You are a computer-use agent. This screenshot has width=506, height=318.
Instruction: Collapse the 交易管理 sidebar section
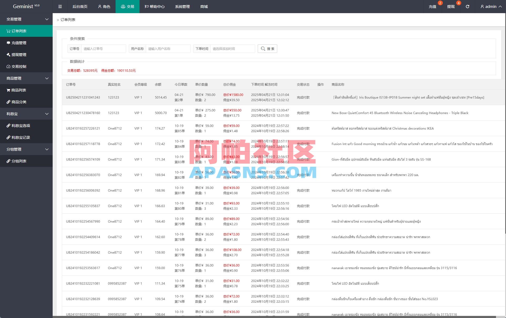(47, 19)
